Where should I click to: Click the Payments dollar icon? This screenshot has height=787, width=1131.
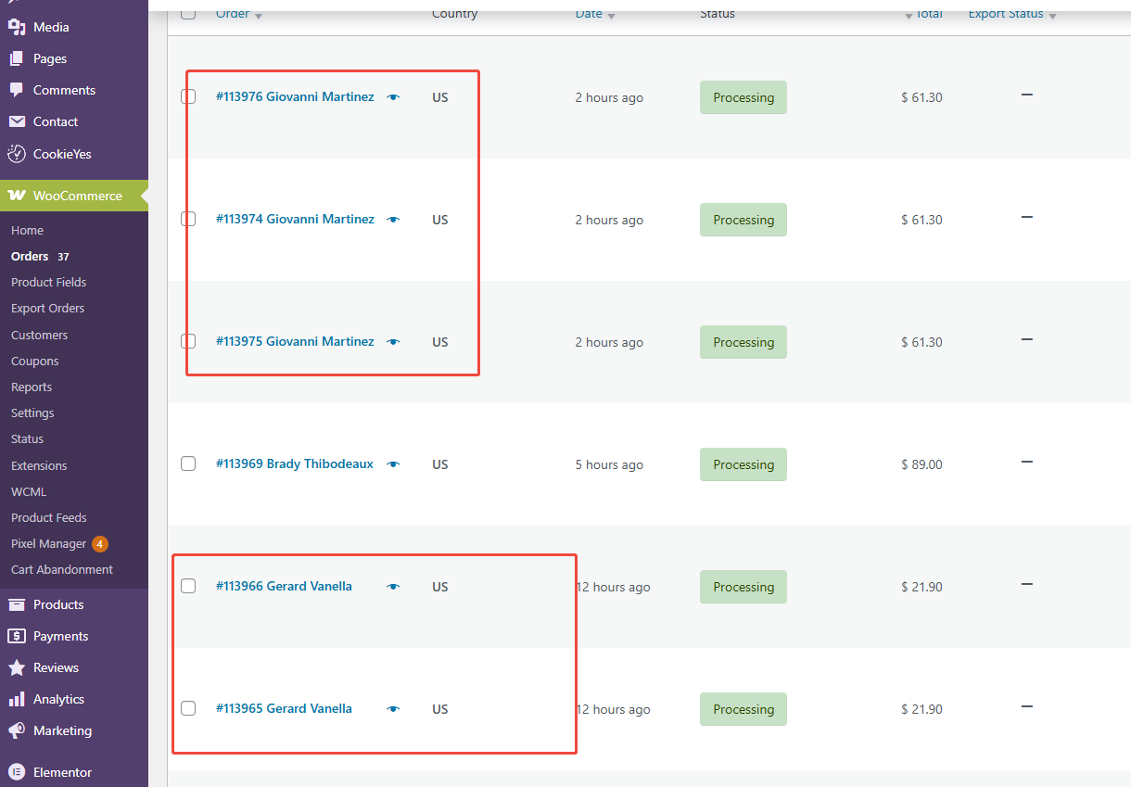click(16, 636)
